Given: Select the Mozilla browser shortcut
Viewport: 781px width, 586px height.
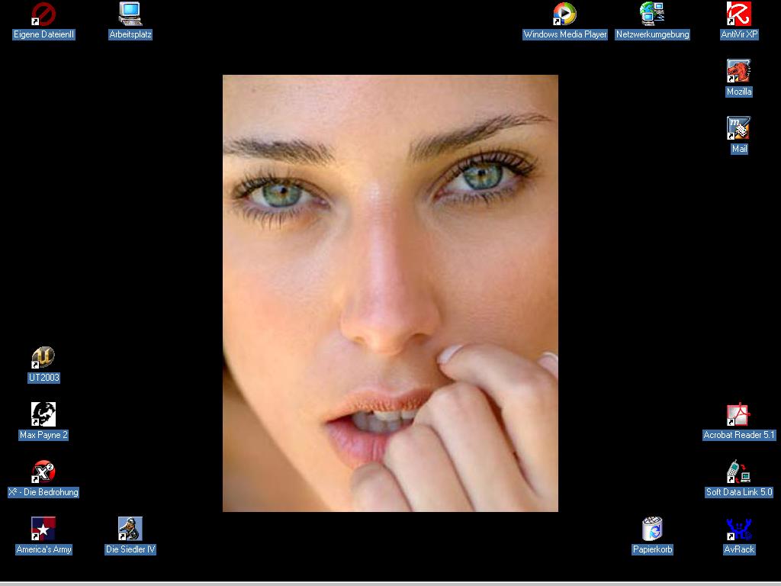Looking at the screenshot, I should [738, 72].
